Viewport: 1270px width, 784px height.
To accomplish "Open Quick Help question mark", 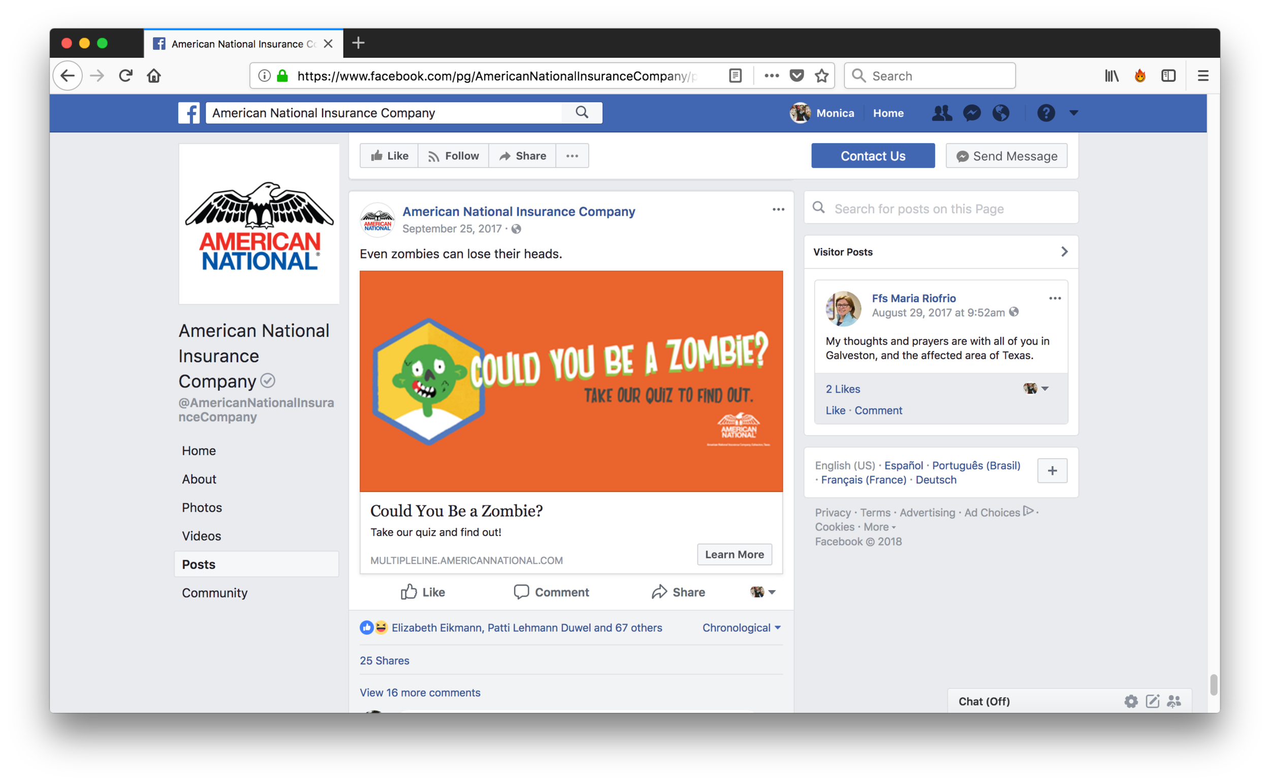I will (1045, 113).
